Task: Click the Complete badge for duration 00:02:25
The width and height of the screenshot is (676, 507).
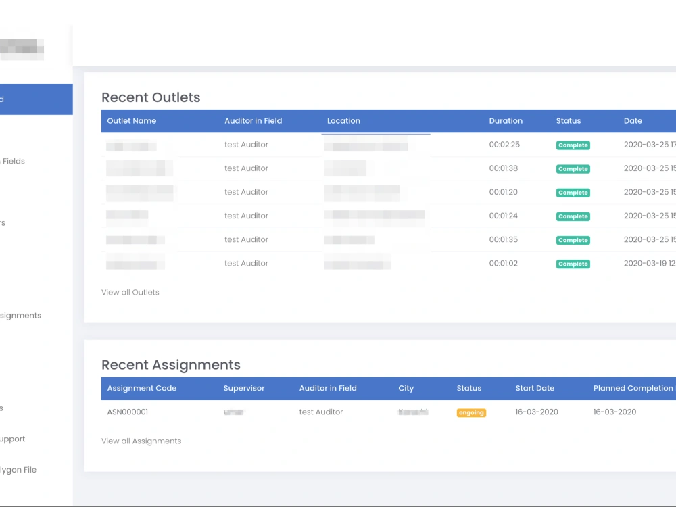Action: tap(573, 145)
